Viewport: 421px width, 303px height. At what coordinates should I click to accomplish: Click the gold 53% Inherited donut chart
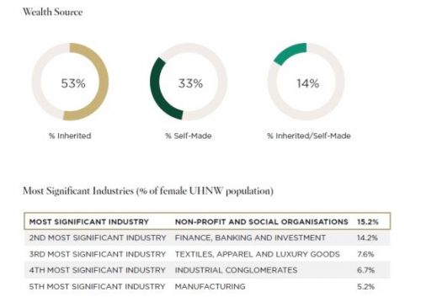coord(70,82)
